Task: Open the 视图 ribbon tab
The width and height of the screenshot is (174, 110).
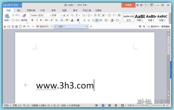Action: [x=64, y=10]
